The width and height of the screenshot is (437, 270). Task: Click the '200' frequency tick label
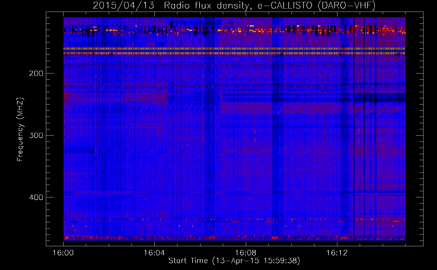(36, 73)
